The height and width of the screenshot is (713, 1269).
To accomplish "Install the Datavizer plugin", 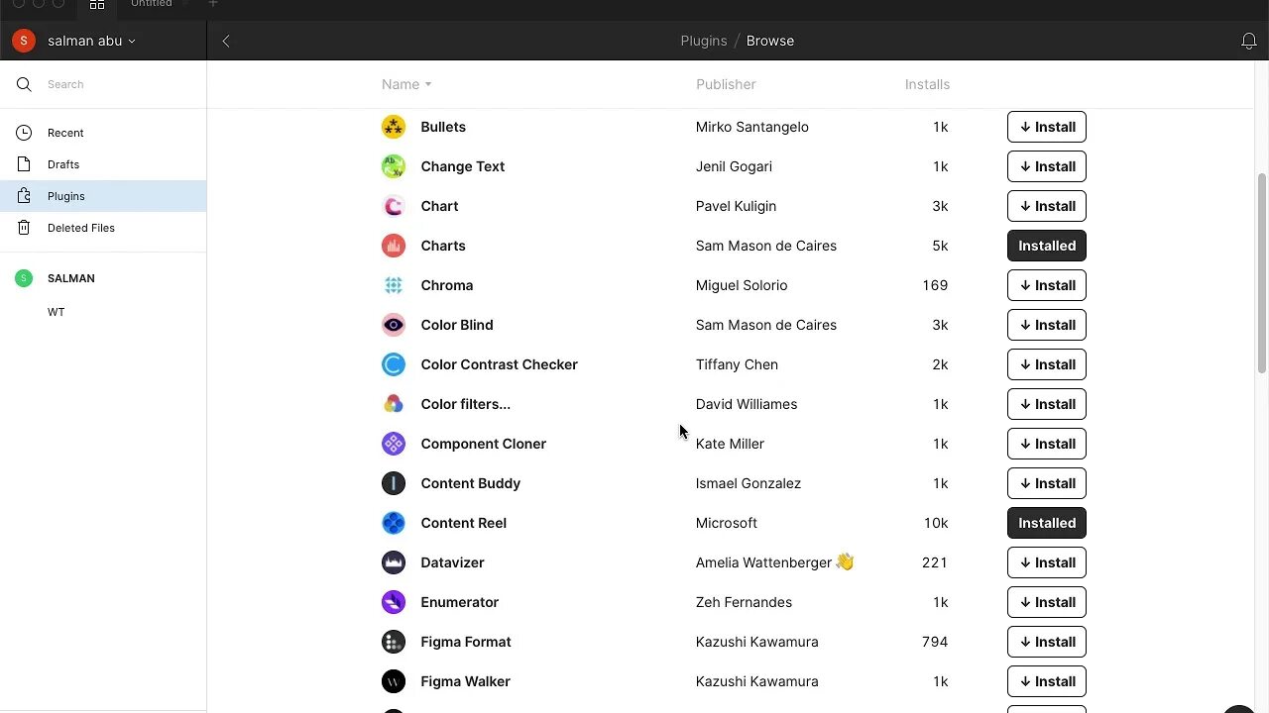I will (x=1047, y=562).
